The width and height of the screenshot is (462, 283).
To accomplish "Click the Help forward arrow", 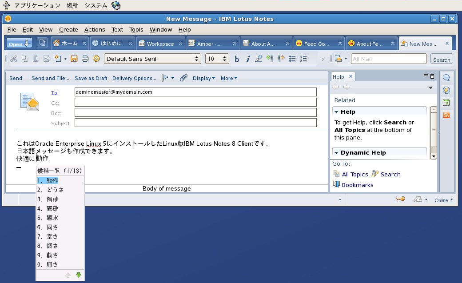I will (x=346, y=87).
